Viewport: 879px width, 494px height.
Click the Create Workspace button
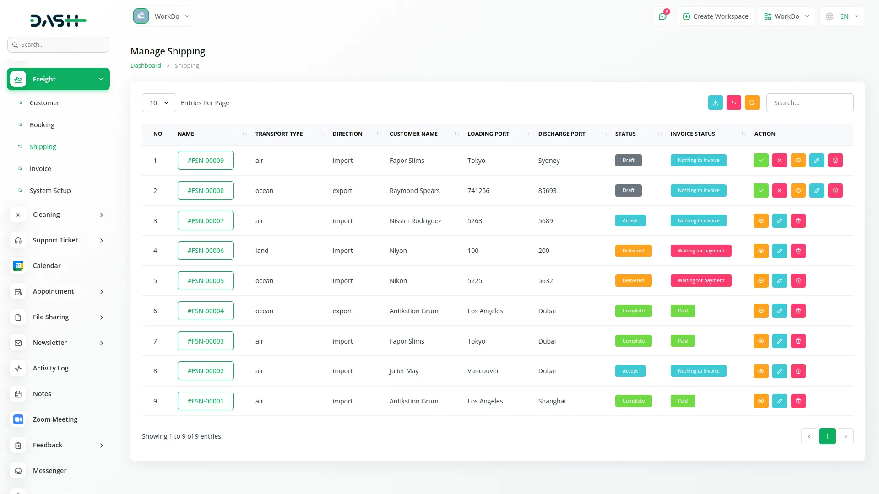click(x=715, y=16)
